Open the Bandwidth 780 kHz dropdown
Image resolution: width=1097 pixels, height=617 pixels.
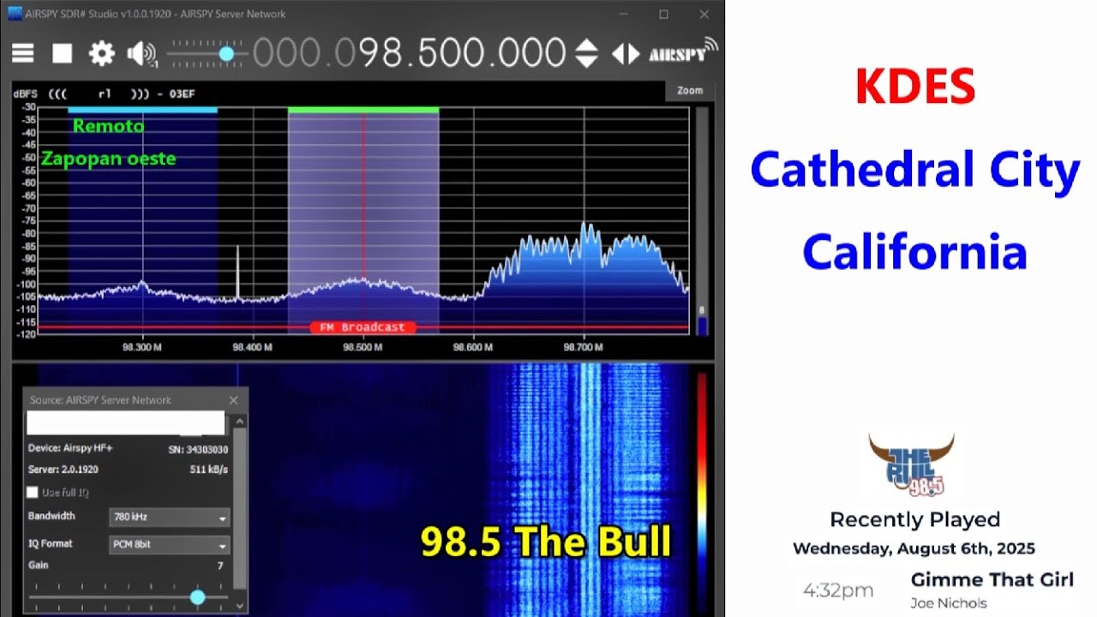coord(170,518)
